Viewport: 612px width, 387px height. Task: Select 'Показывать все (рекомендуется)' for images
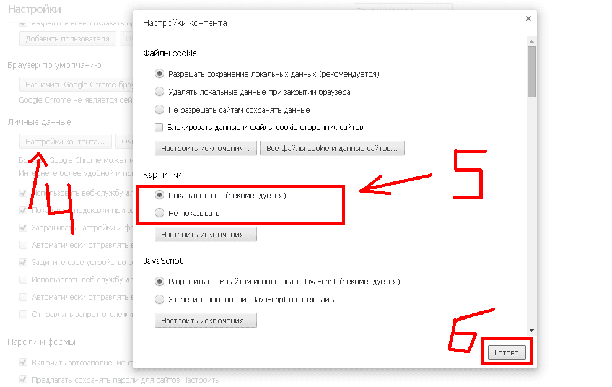pos(159,195)
